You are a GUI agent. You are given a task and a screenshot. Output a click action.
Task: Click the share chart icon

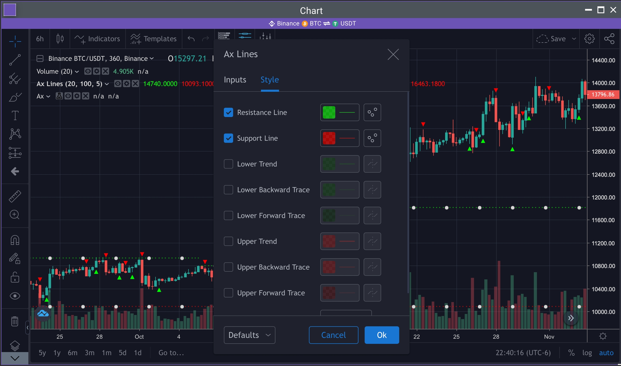tap(609, 39)
